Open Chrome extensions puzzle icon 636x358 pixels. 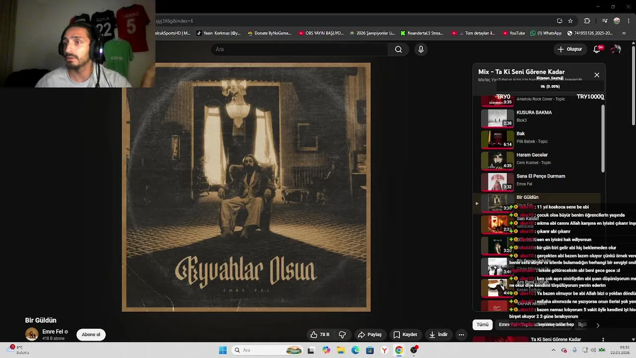[x=587, y=21]
